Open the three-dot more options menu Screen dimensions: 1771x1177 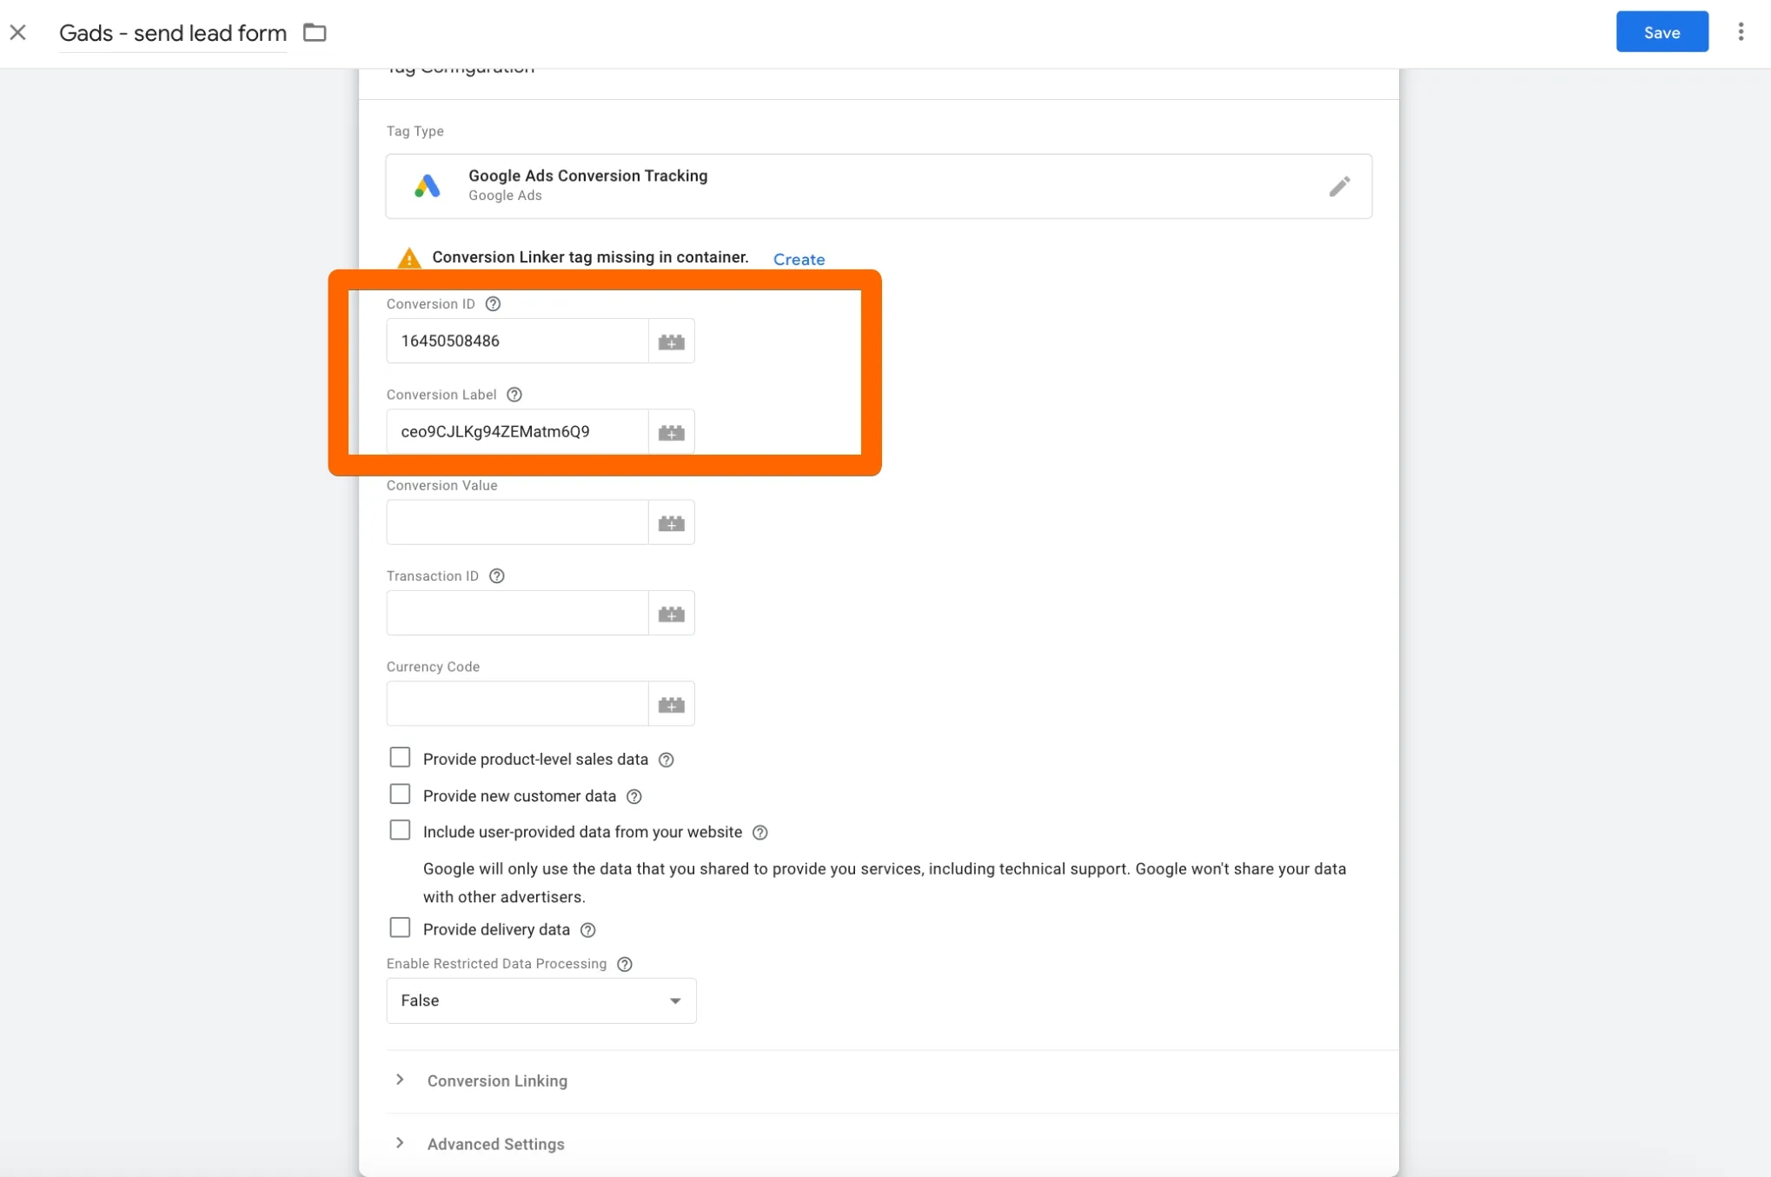click(1741, 32)
